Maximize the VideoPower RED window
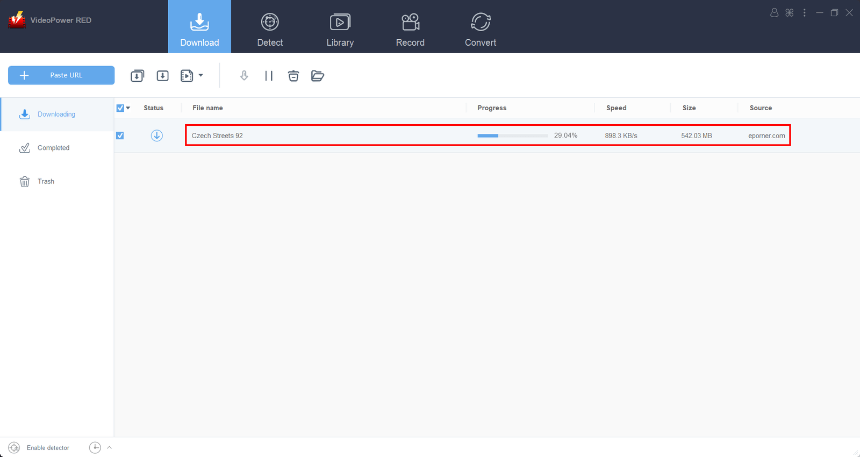The height and width of the screenshot is (457, 860). 834,12
